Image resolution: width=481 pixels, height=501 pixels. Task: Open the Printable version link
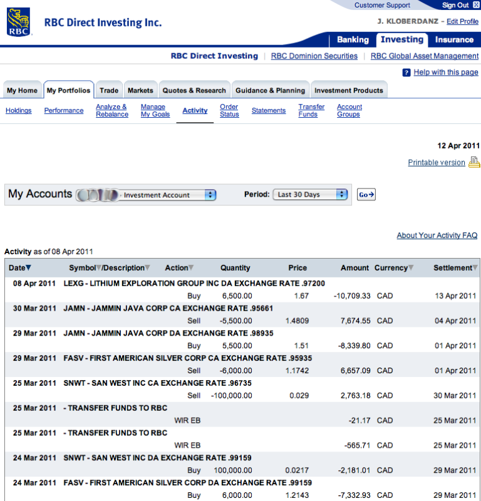(437, 162)
